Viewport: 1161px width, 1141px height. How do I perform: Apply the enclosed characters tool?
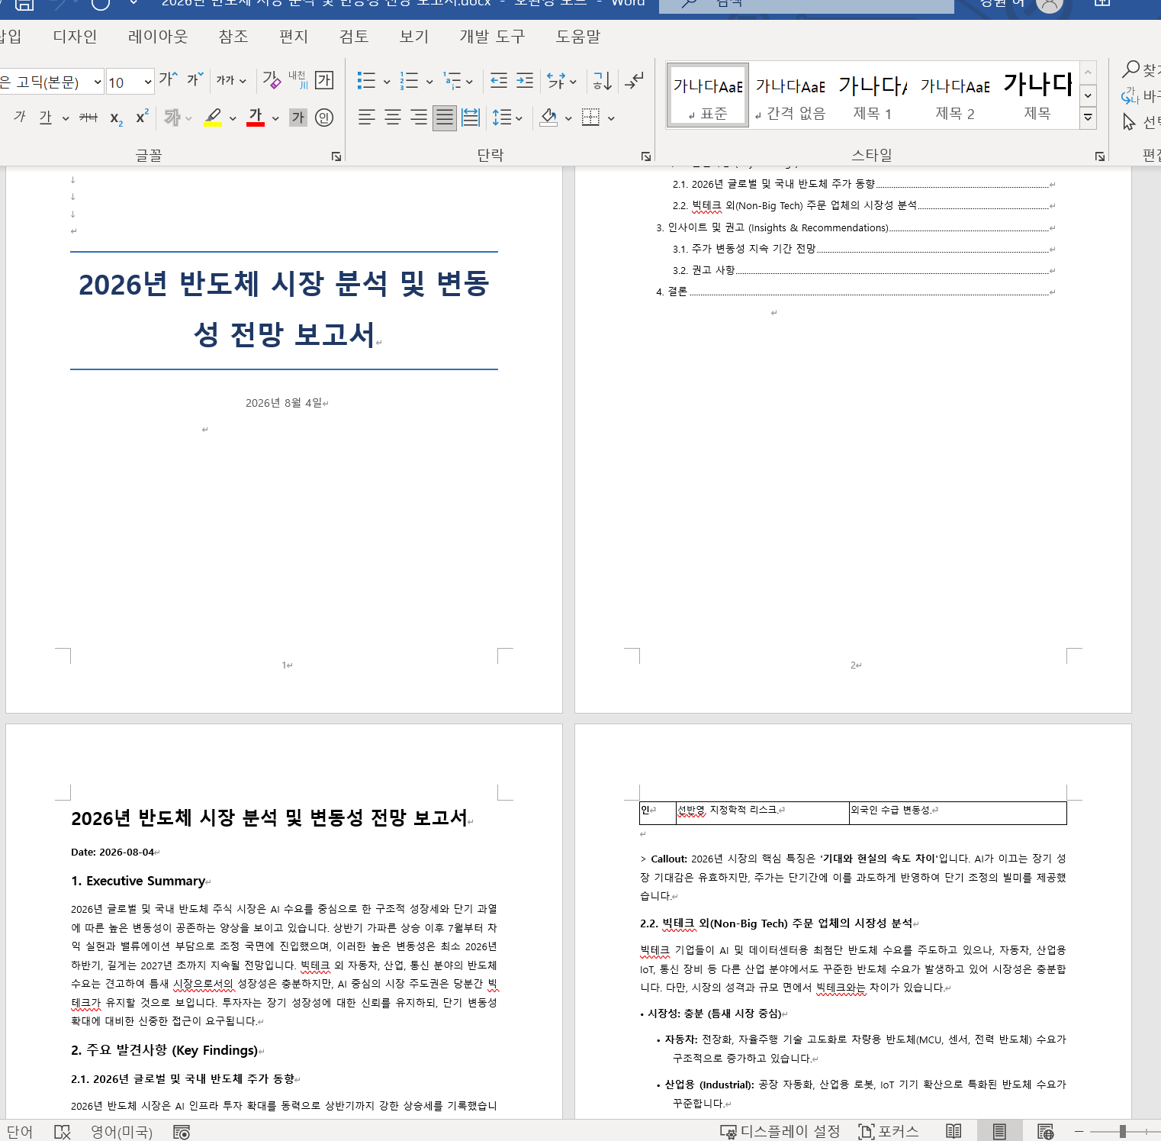(324, 118)
